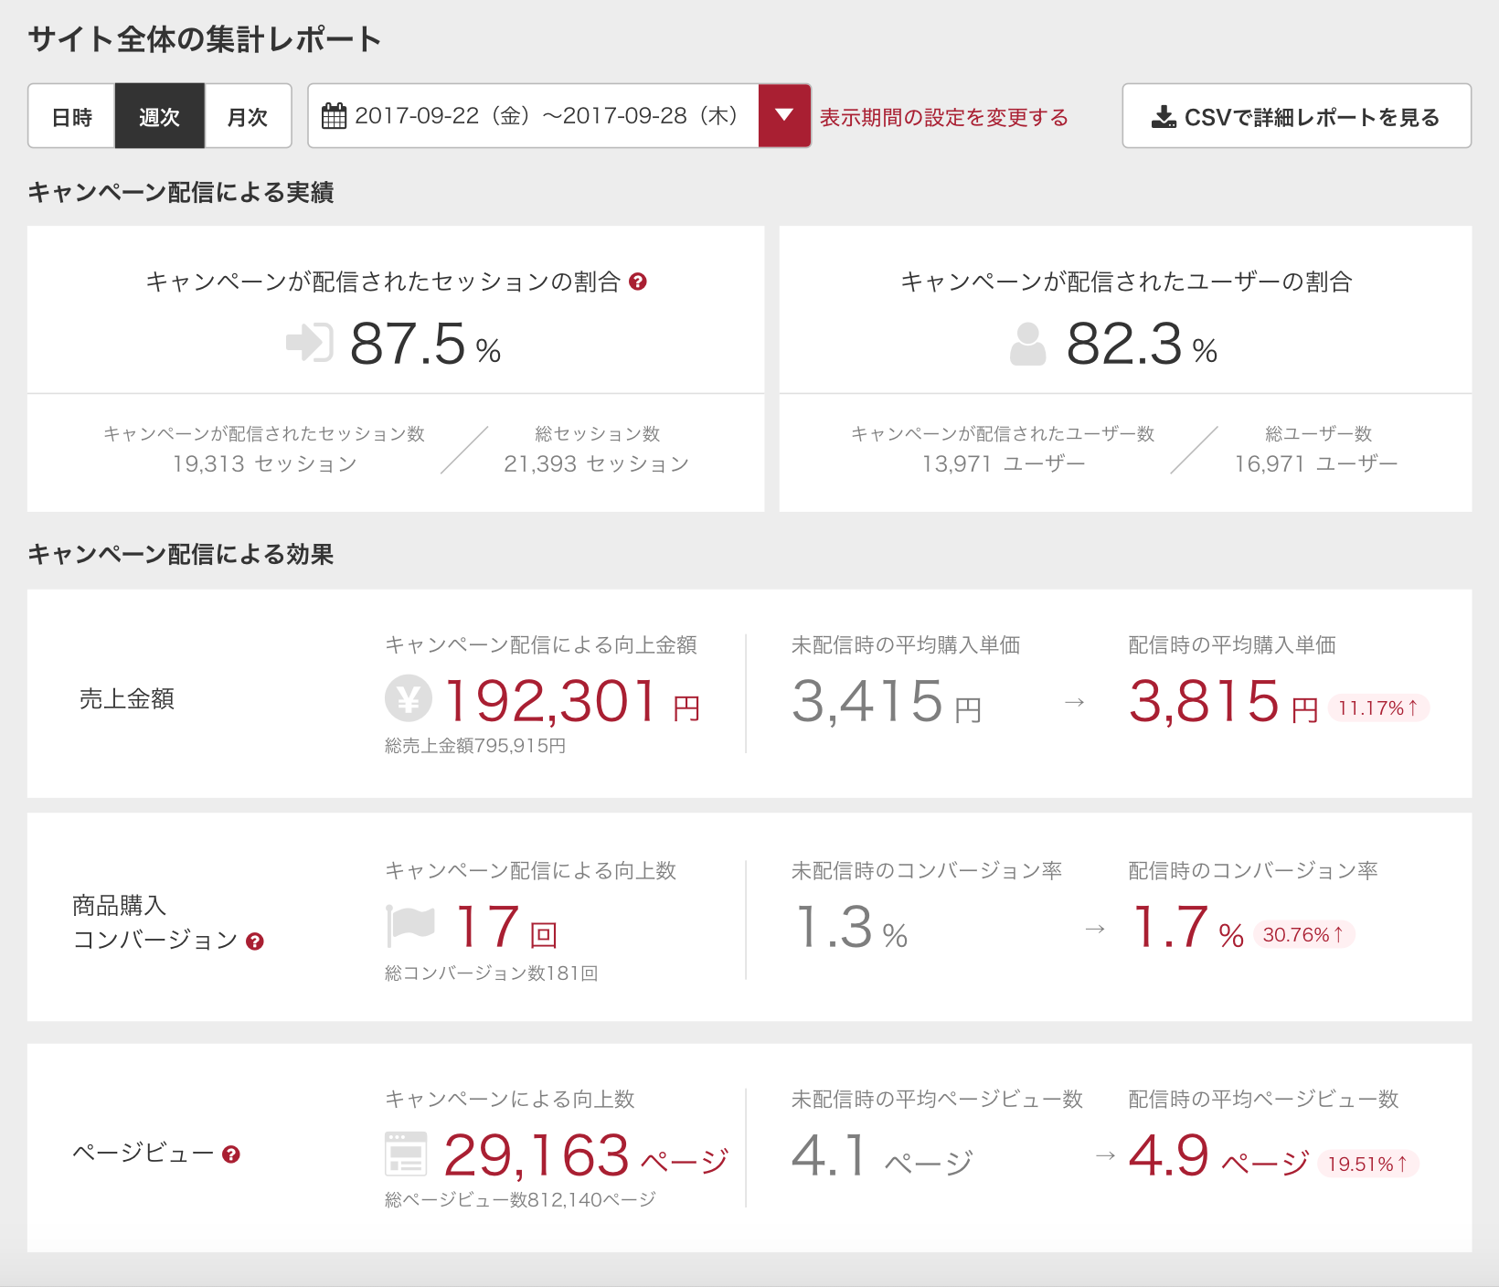Click the user silhouette icon
This screenshot has width=1499, height=1287.
[1027, 344]
